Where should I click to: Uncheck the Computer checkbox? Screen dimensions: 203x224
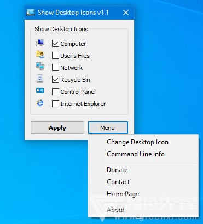[x=55, y=44]
